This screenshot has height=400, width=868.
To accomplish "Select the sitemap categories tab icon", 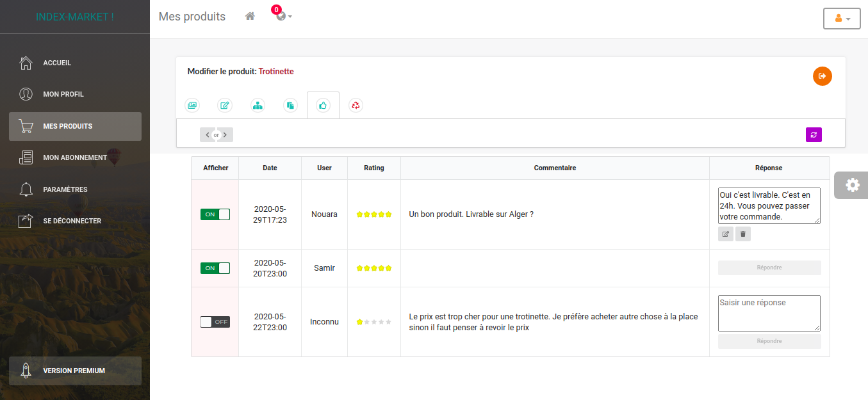I will [x=258, y=106].
